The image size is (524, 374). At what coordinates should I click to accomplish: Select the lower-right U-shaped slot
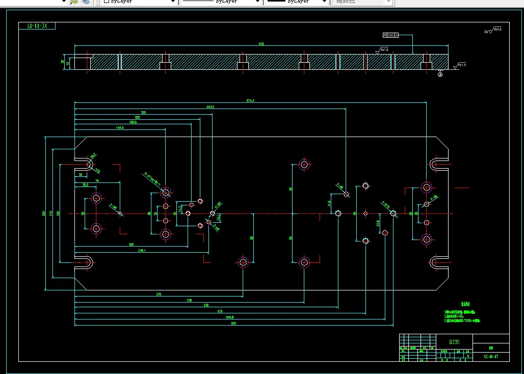coord(438,262)
